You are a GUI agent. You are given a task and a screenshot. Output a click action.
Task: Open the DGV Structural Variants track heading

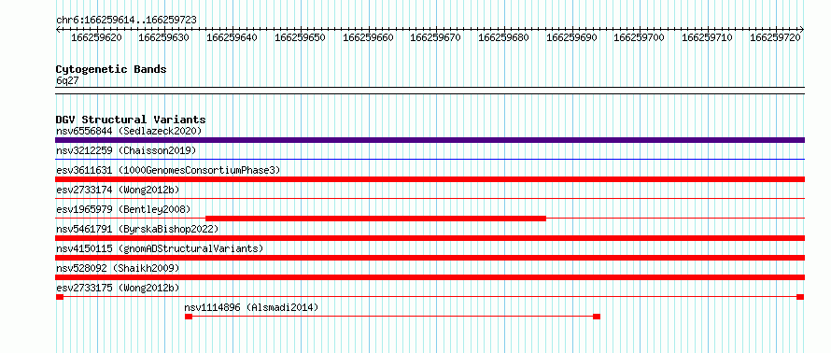pos(131,120)
